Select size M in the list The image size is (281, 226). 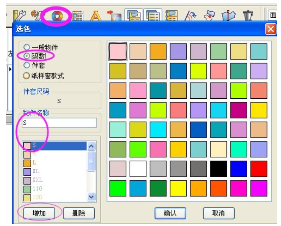(x=55, y=154)
